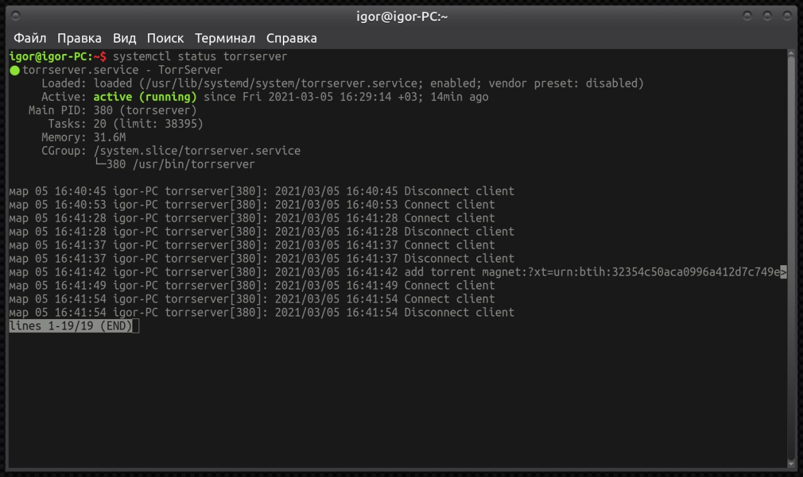Image resolution: width=803 pixels, height=477 pixels.
Task: Click the process line '380 /usr/bin/torrserver'
Action: tap(181, 164)
